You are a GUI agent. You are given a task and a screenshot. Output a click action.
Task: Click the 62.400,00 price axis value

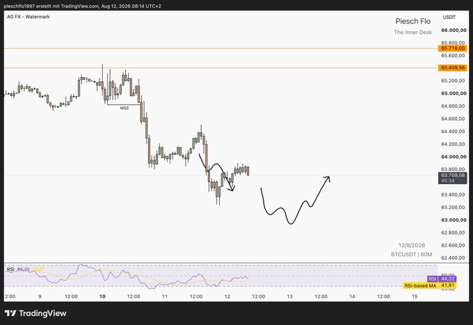tap(453, 258)
